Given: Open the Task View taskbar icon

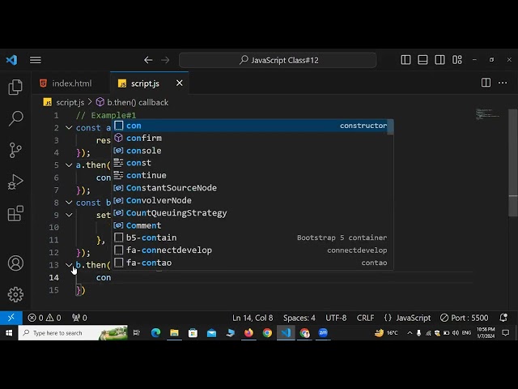Looking at the screenshot, I should pos(137,333).
